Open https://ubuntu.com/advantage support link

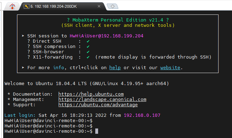(x=98, y=105)
